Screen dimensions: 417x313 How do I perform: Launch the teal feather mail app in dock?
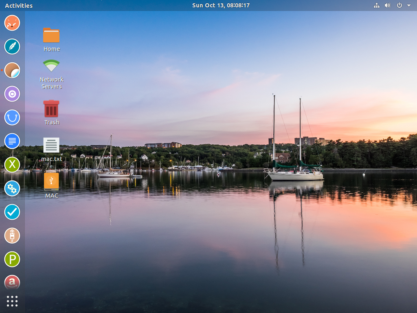12,46
